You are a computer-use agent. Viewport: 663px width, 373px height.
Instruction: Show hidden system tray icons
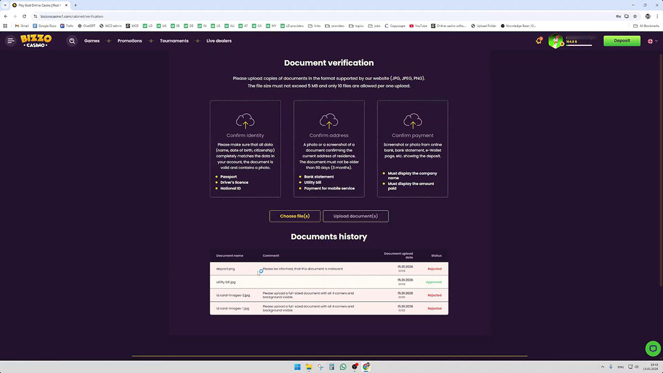pos(602,367)
